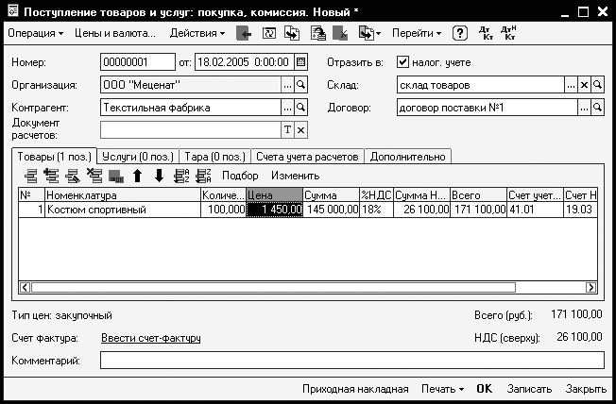Sort table rows ascending A-Z
The image size is (616, 404).
pos(181,176)
